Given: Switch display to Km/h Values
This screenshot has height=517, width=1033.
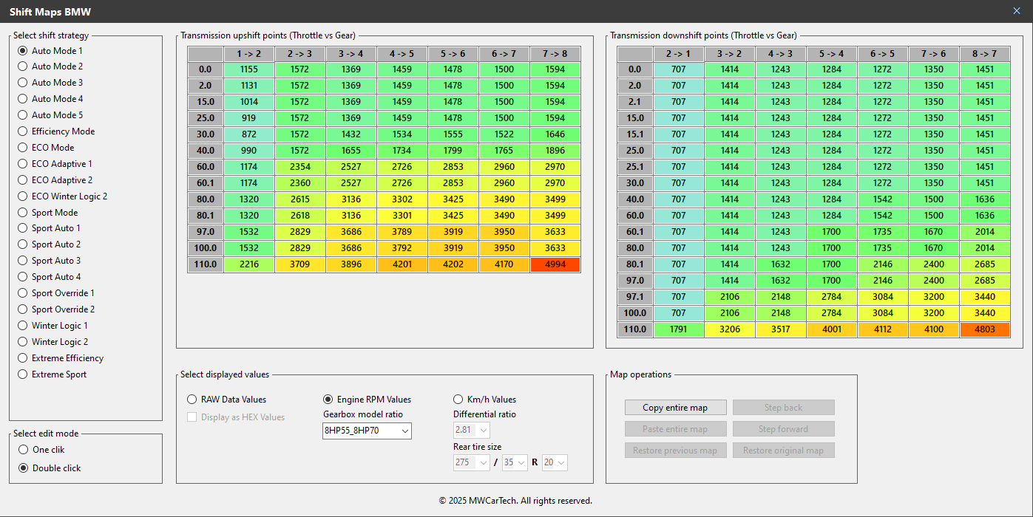Looking at the screenshot, I should coord(458,399).
